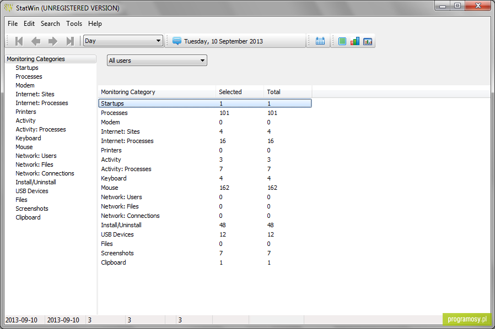Select Activity: Processes in sidebar
This screenshot has width=495, height=329.
(x=41, y=129)
